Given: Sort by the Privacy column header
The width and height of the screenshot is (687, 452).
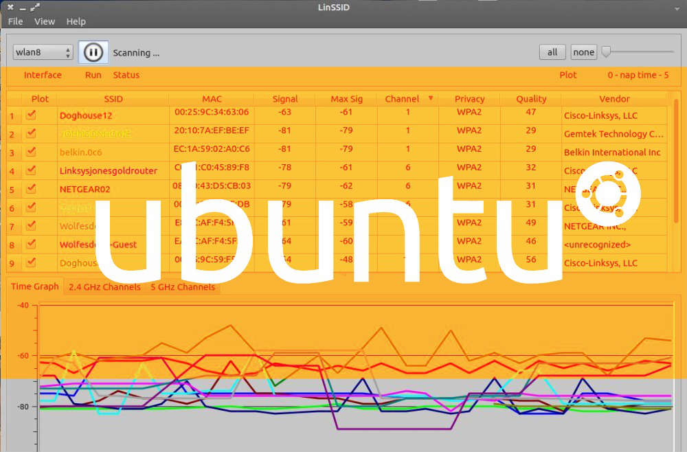Looking at the screenshot, I should [469, 99].
